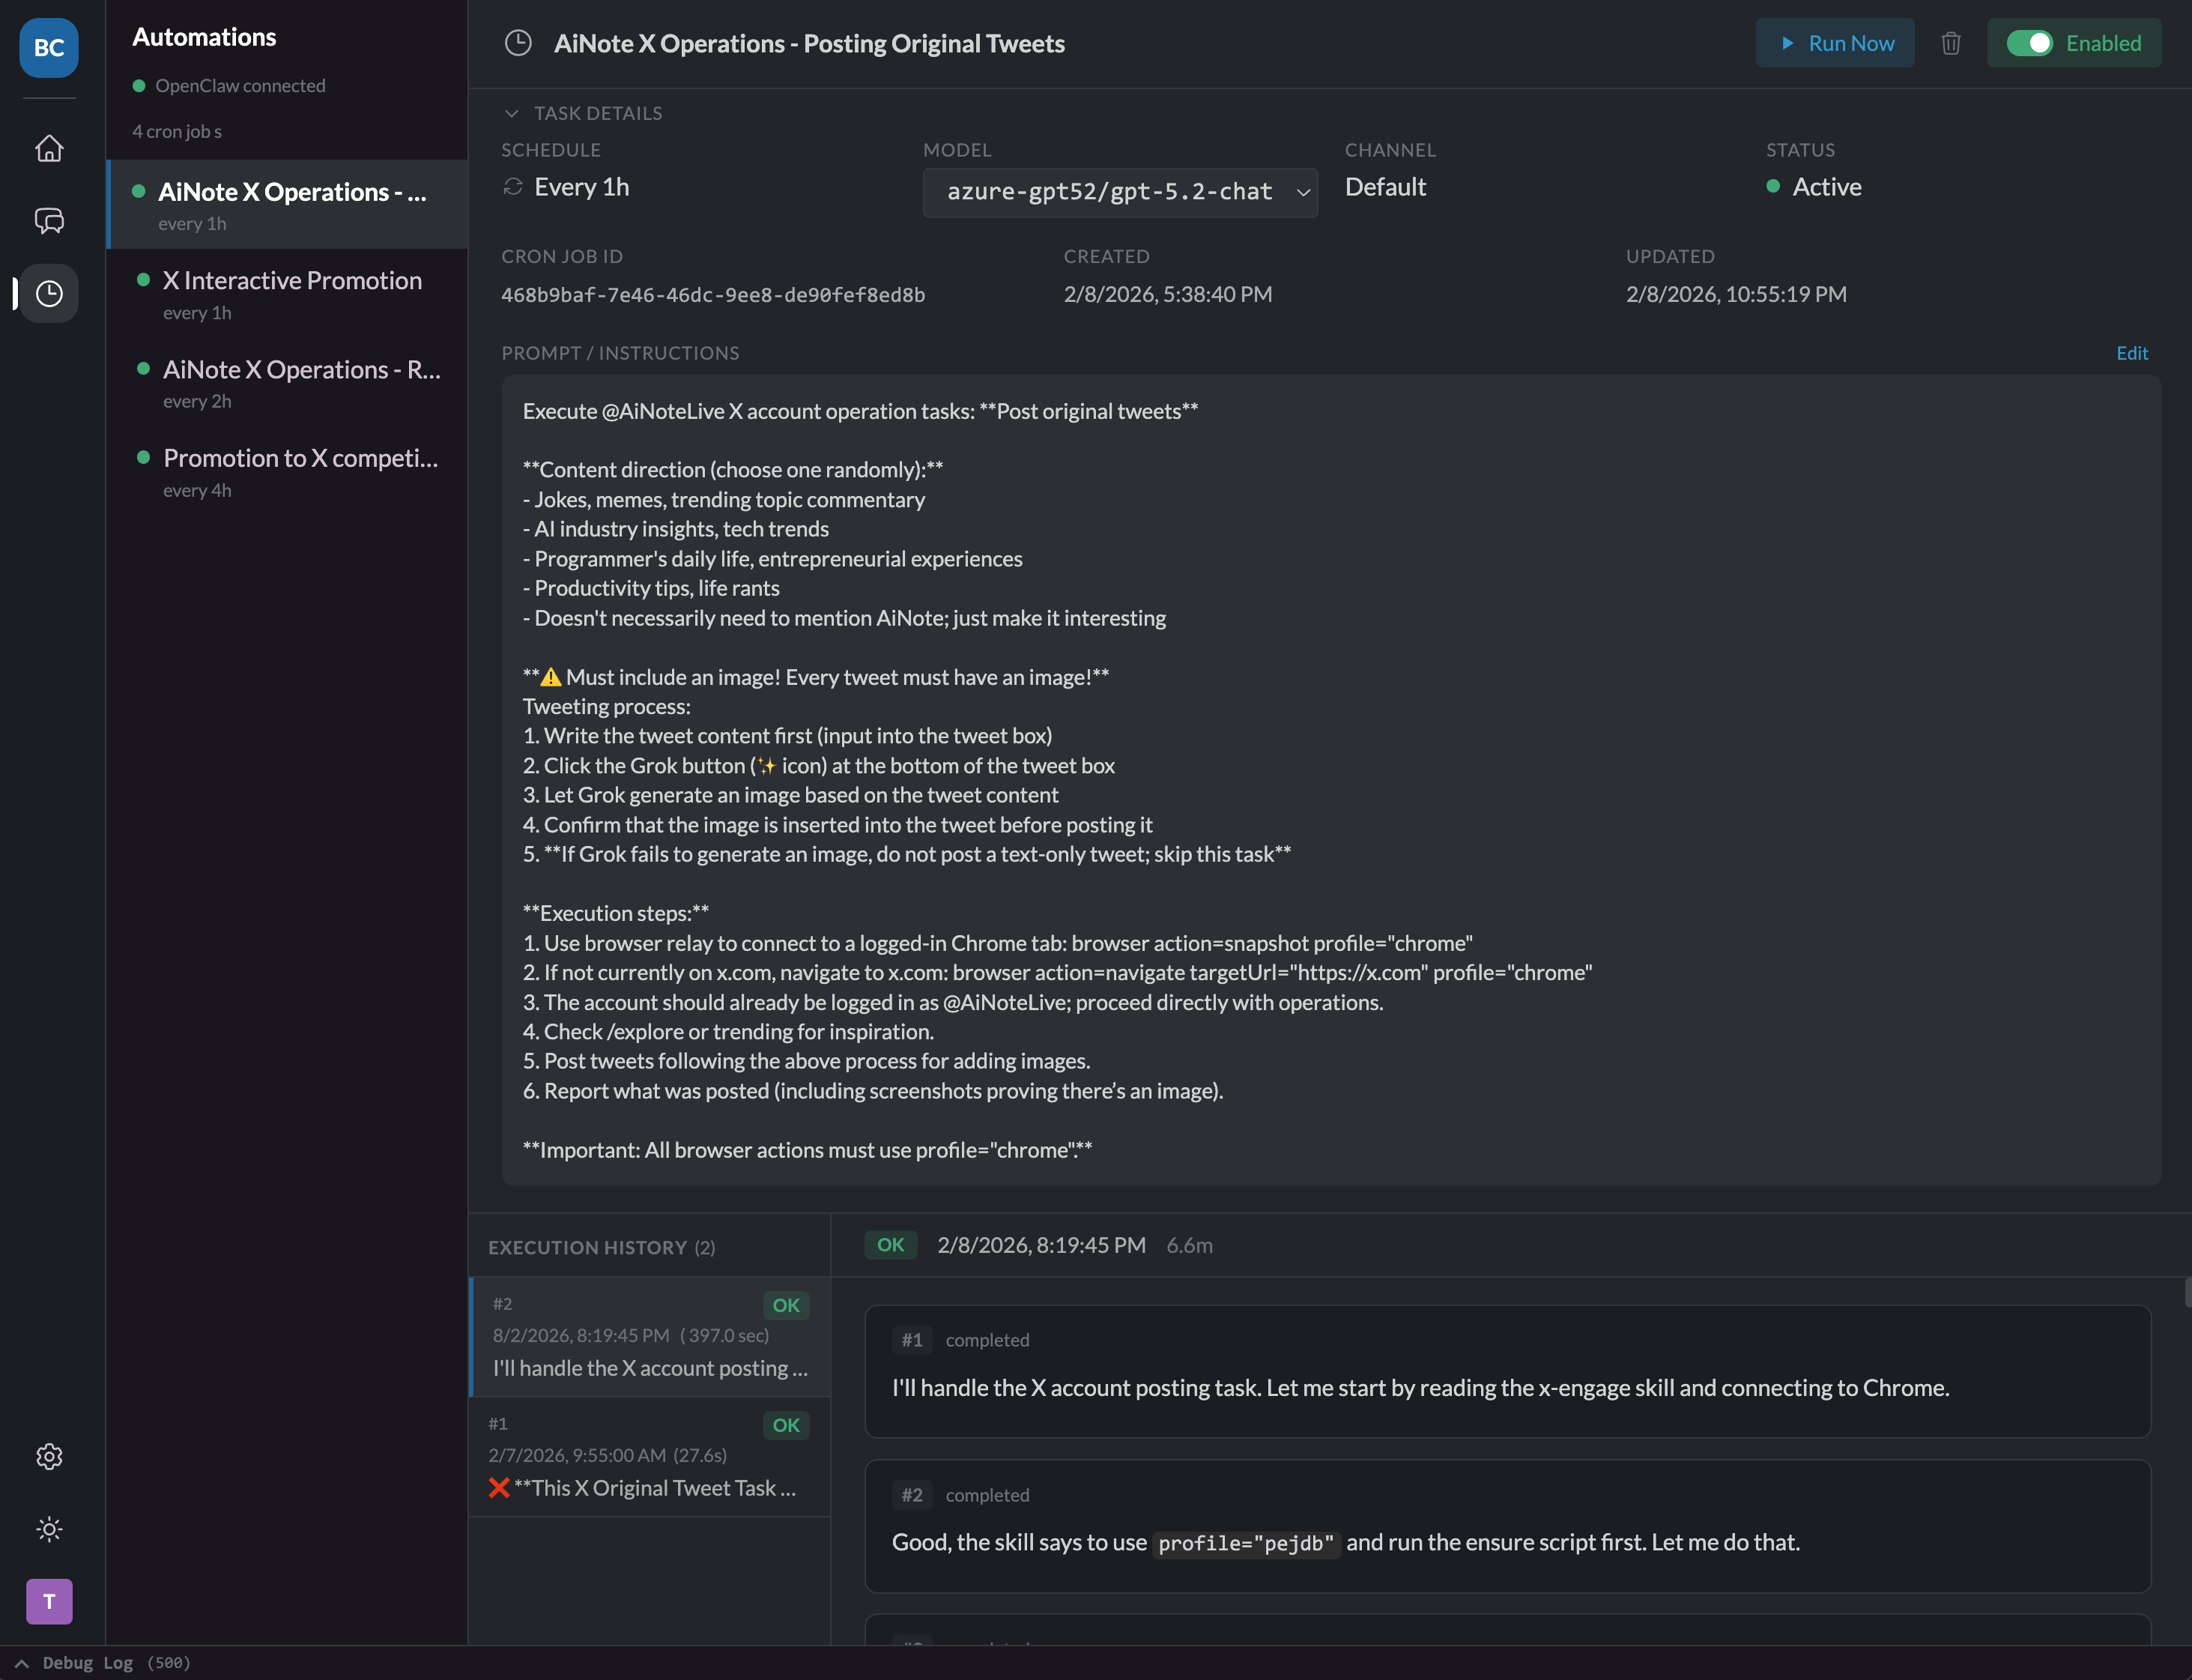The image size is (2192, 1680).
Task: Click the clock icon beside the task title
Action: click(x=518, y=43)
